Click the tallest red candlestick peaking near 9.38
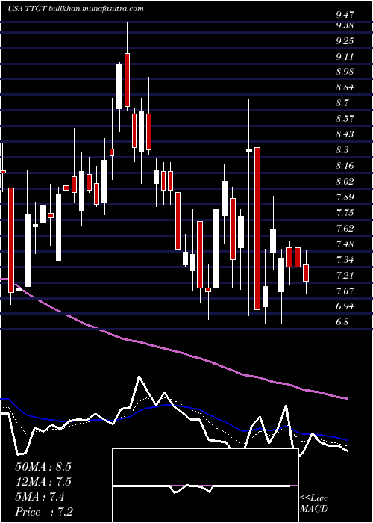The height and width of the screenshot is (523, 373). (x=127, y=80)
